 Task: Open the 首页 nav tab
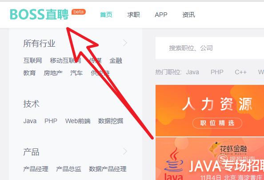pyautogui.click(x=106, y=15)
